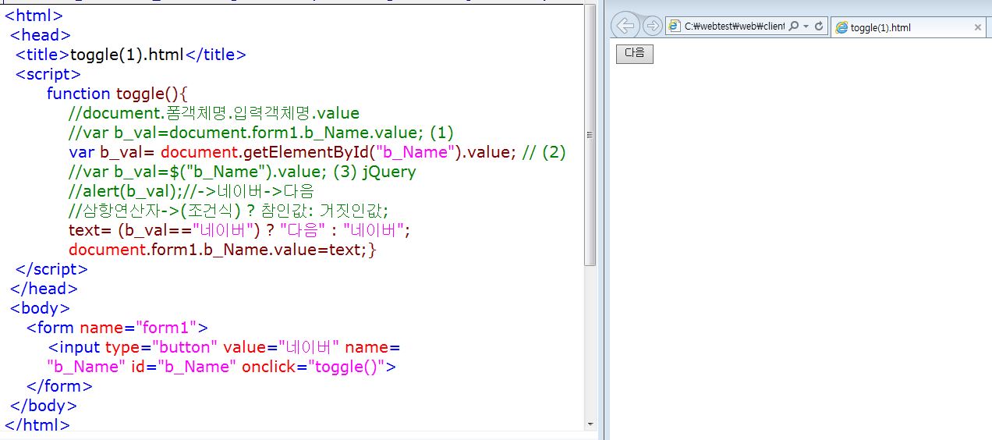Click the closing </head> tag line
This screenshot has height=440, width=992.
pos(44,289)
